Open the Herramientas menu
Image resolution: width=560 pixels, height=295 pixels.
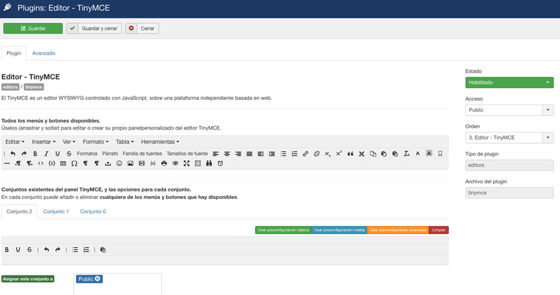160,142
